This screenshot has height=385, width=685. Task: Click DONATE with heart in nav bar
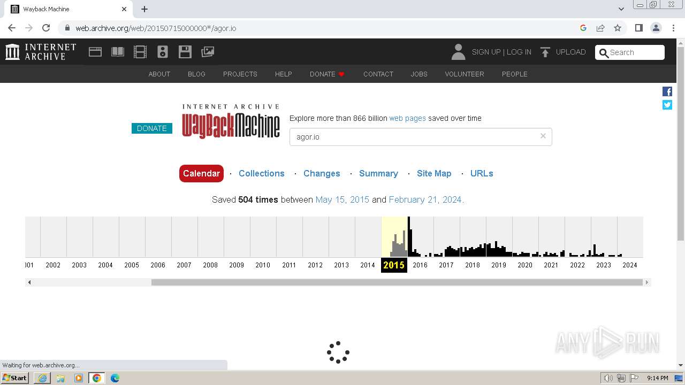[x=327, y=74]
